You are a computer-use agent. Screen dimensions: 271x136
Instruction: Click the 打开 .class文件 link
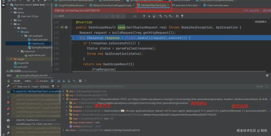(x=251, y=10)
